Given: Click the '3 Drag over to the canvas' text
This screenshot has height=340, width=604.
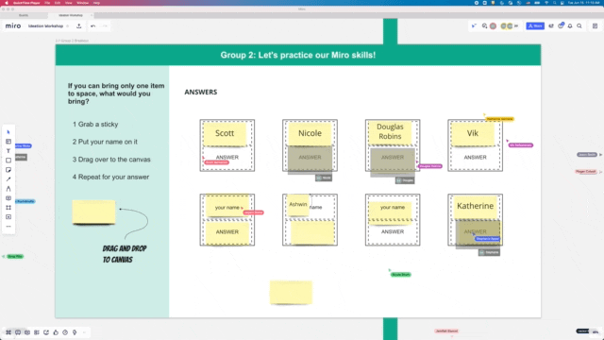Looking at the screenshot, I should [x=111, y=160].
